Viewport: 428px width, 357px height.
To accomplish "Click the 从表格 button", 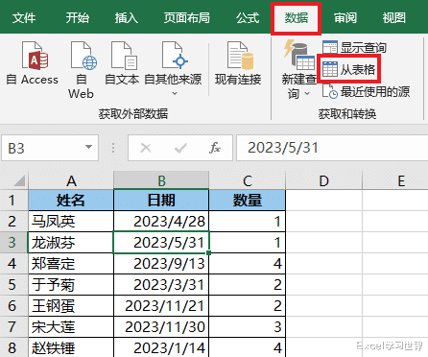I will [x=348, y=69].
